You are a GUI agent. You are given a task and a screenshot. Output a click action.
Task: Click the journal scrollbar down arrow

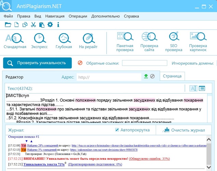209,167
